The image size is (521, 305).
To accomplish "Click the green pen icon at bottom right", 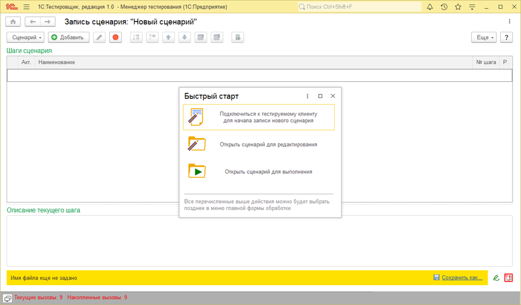I will tap(496, 277).
